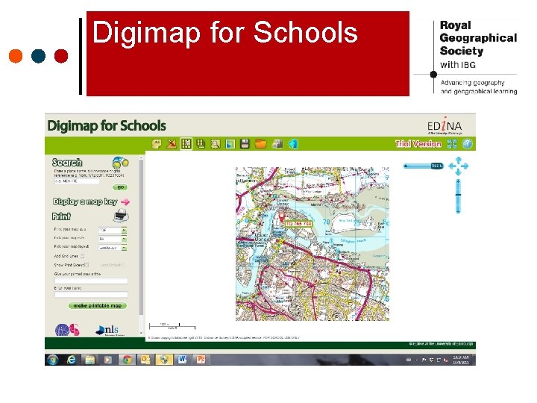
Task: Click the vertical zoom slider
Action: click(458, 196)
